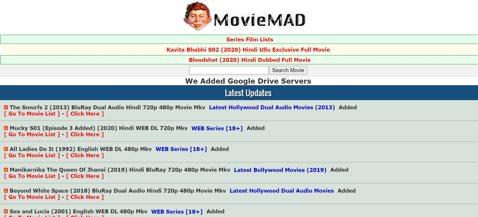Click RSS icon beside The Smurfs 2
The height and width of the screenshot is (217, 478).
(6, 107)
